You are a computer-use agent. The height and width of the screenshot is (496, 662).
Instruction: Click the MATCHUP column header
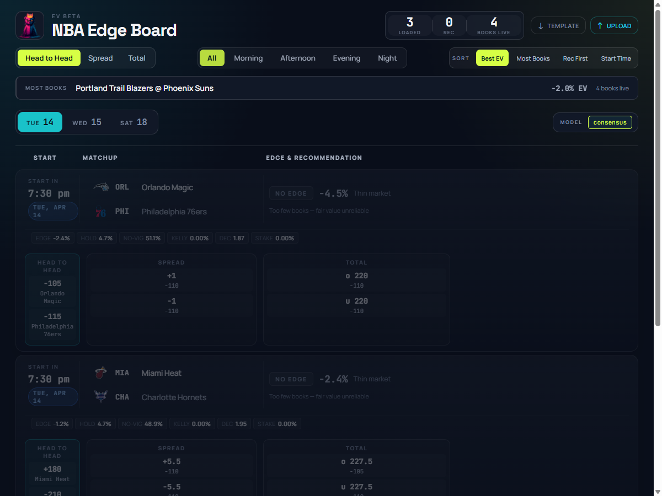[100, 158]
